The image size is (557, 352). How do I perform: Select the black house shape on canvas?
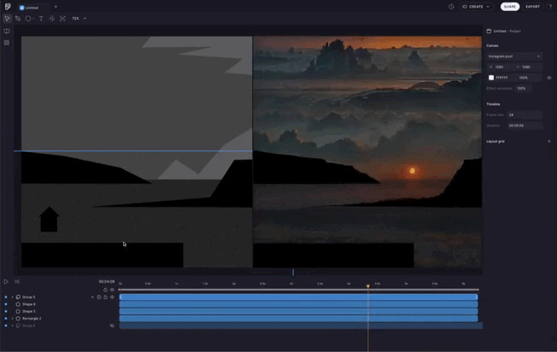(x=49, y=220)
